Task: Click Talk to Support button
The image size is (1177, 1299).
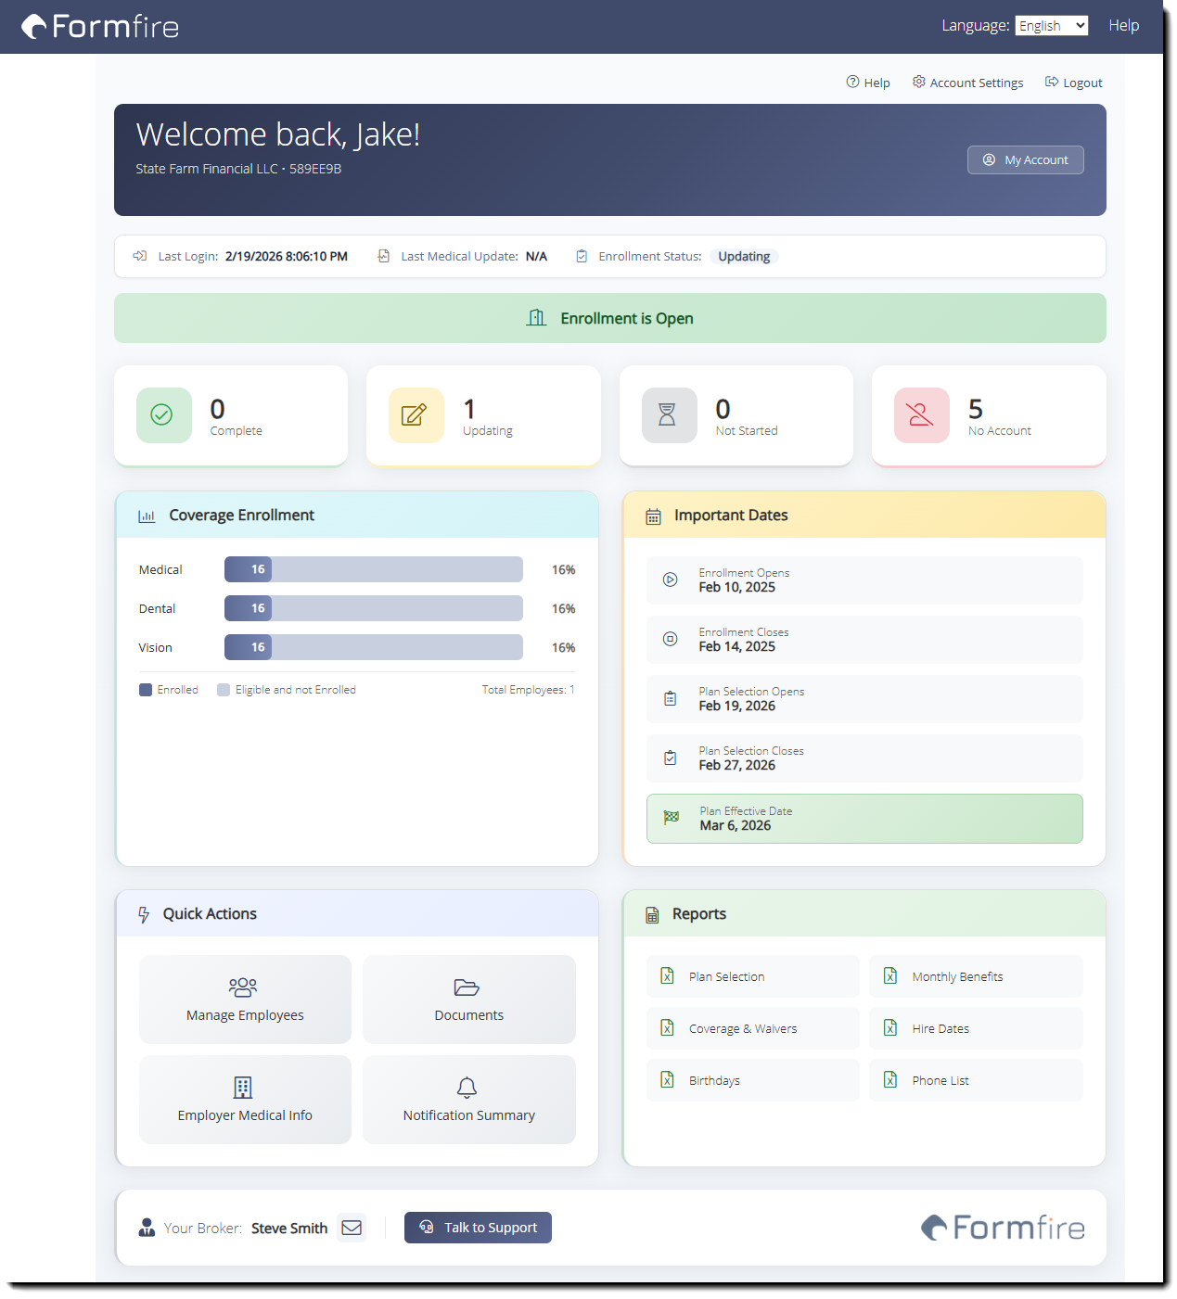Action: point(478,1228)
